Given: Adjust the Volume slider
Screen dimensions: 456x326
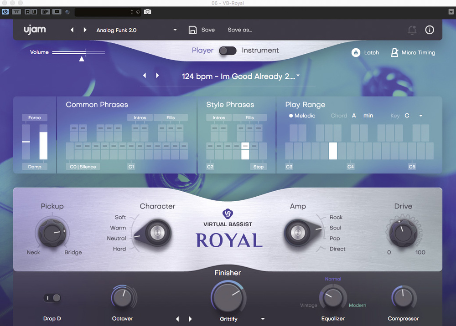Looking at the screenshot, I should (x=78, y=52).
